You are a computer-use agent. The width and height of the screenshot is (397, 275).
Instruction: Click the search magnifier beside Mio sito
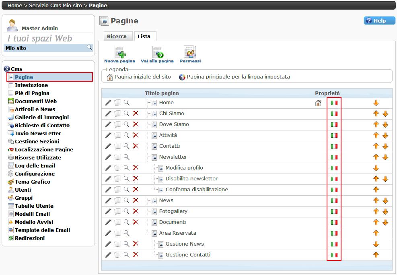89,48
